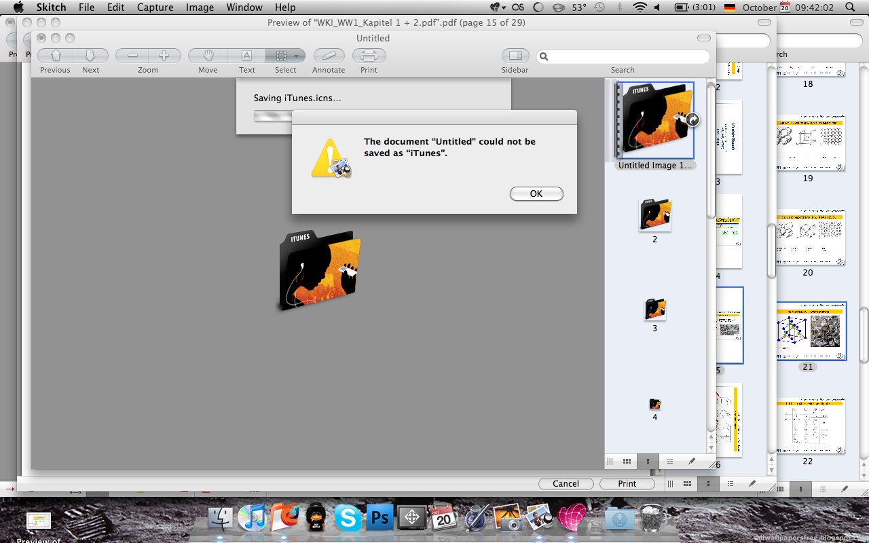This screenshot has height=543, width=869.
Task: Click the Print toolbar icon
Action: click(369, 56)
